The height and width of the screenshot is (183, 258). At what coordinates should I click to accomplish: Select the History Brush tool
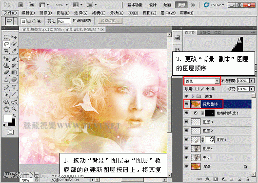click(14, 66)
